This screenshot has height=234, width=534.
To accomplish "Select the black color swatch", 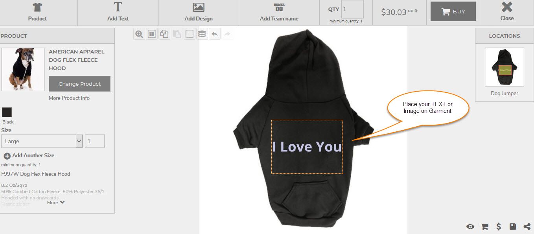I will (x=7, y=112).
